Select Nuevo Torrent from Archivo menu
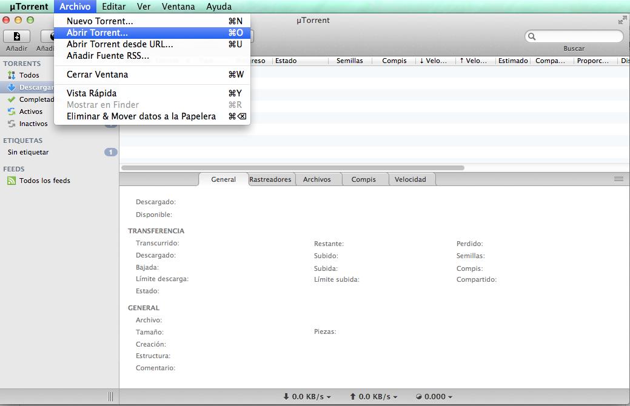Screen dimensions: 630x406 [99, 21]
